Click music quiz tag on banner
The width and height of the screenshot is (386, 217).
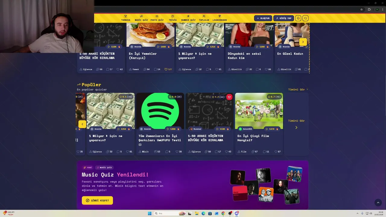104,168
